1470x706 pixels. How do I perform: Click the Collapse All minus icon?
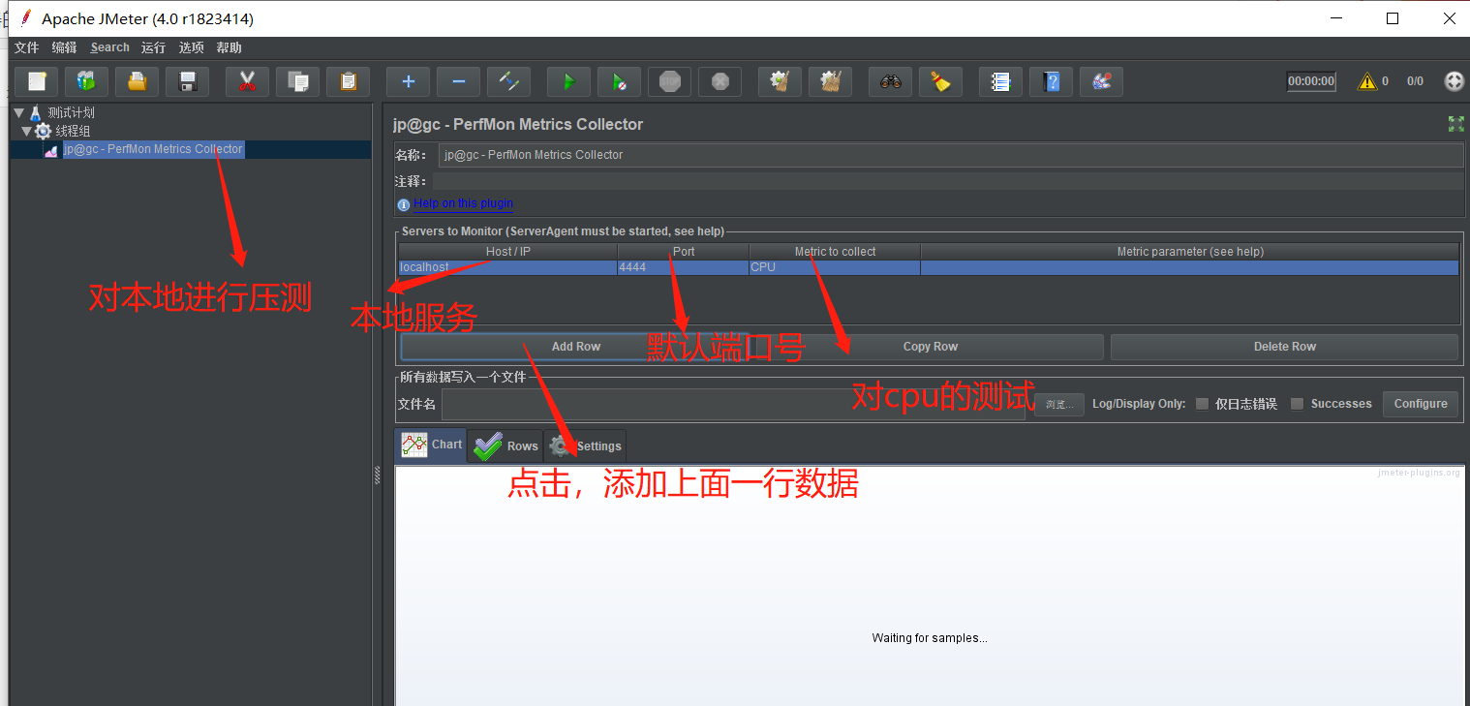tap(458, 82)
